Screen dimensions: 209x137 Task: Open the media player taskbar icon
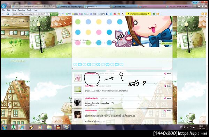[x=40, y=127]
